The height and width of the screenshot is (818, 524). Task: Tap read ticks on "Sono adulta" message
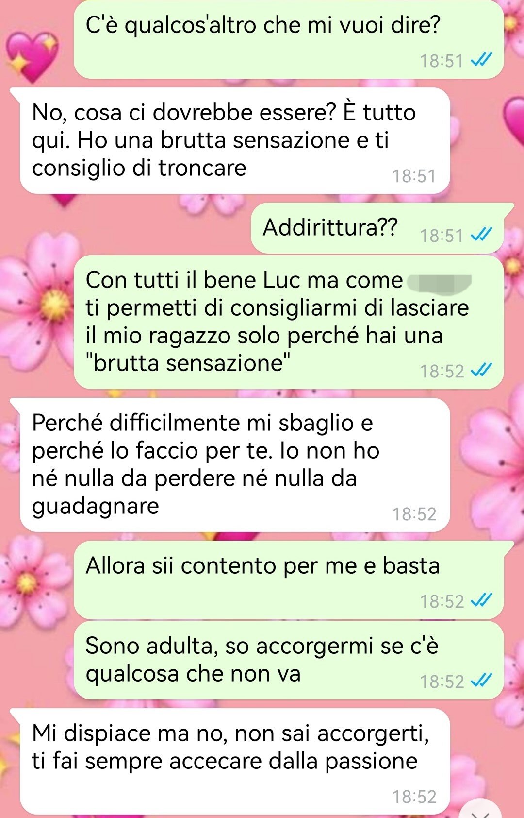(x=482, y=681)
